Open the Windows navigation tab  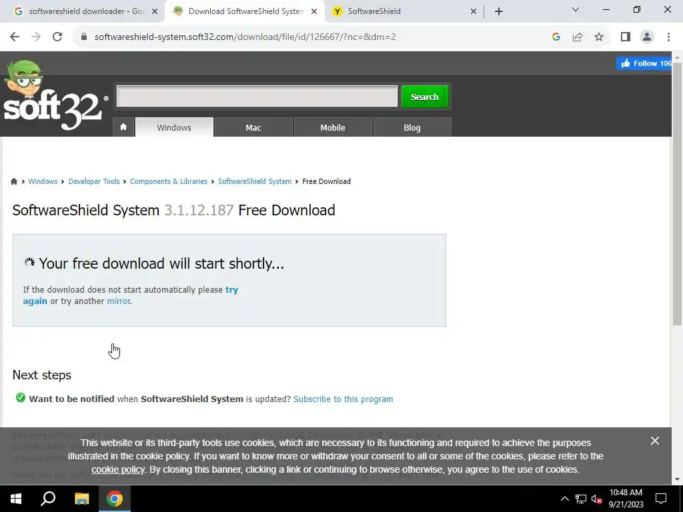pyautogui.click(x=174, y=127)
